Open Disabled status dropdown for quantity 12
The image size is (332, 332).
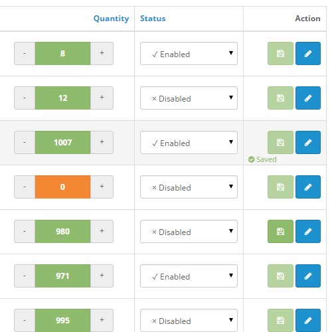tap(189, 98)
